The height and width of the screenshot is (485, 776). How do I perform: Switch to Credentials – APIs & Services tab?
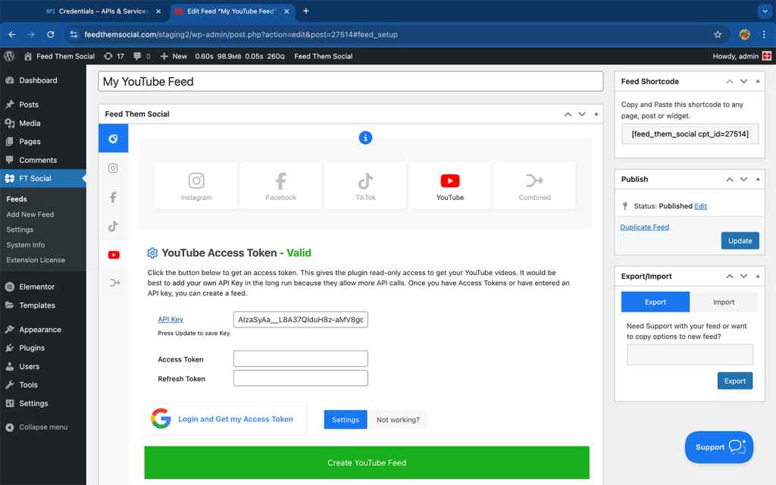[103, 11]
